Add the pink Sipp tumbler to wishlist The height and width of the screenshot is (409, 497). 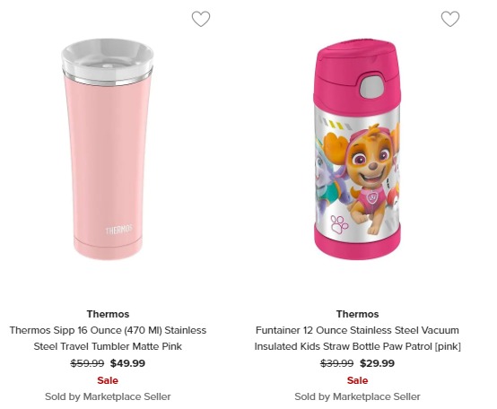201,19
